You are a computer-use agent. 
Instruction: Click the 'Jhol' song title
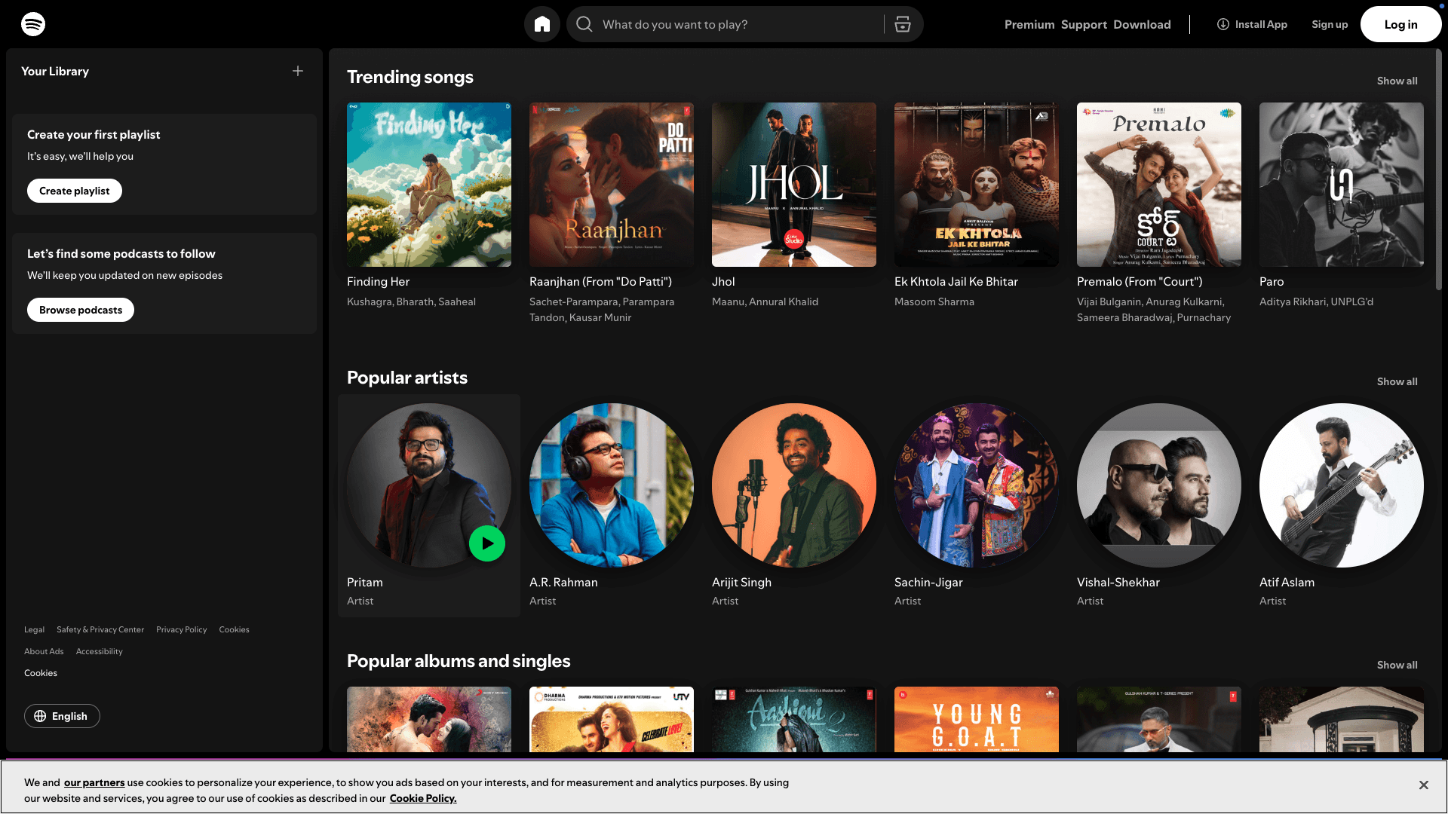tap(723, 281)
